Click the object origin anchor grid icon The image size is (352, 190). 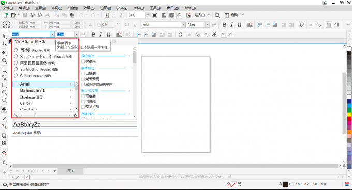pos(6,25)
